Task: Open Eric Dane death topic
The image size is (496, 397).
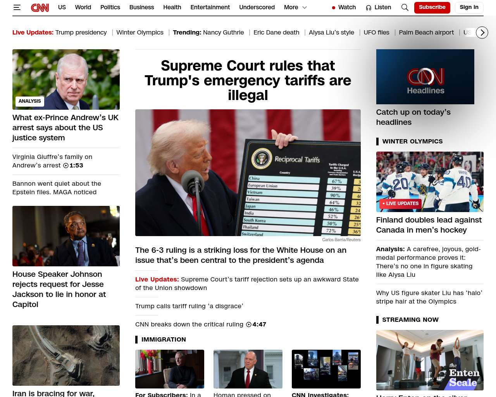Action: 276,33
